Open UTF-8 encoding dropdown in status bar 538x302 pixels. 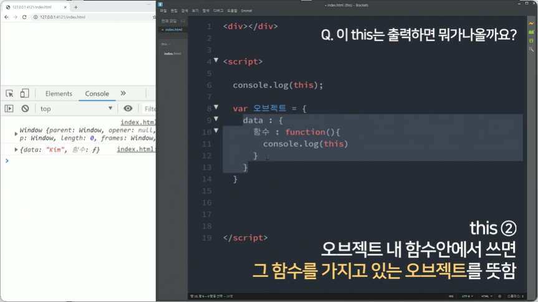[468, 296]
